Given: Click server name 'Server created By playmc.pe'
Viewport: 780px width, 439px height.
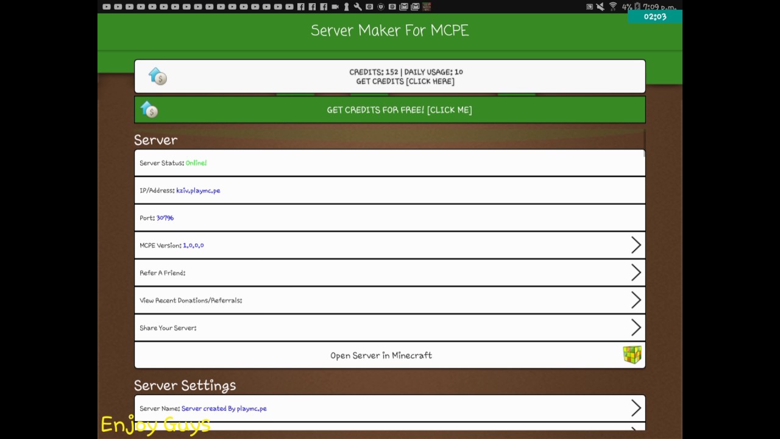Looking at the screenshot, I should click(x=224, y=409).
